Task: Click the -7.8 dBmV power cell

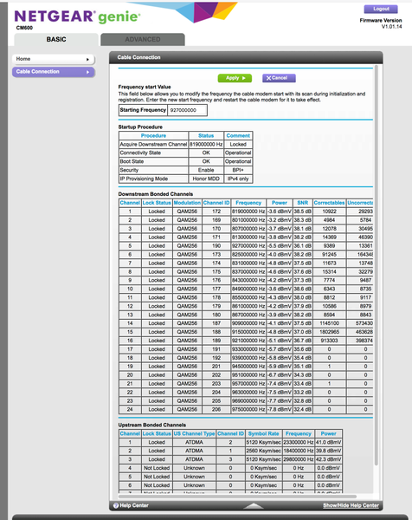Action: (x=280, y=410)
